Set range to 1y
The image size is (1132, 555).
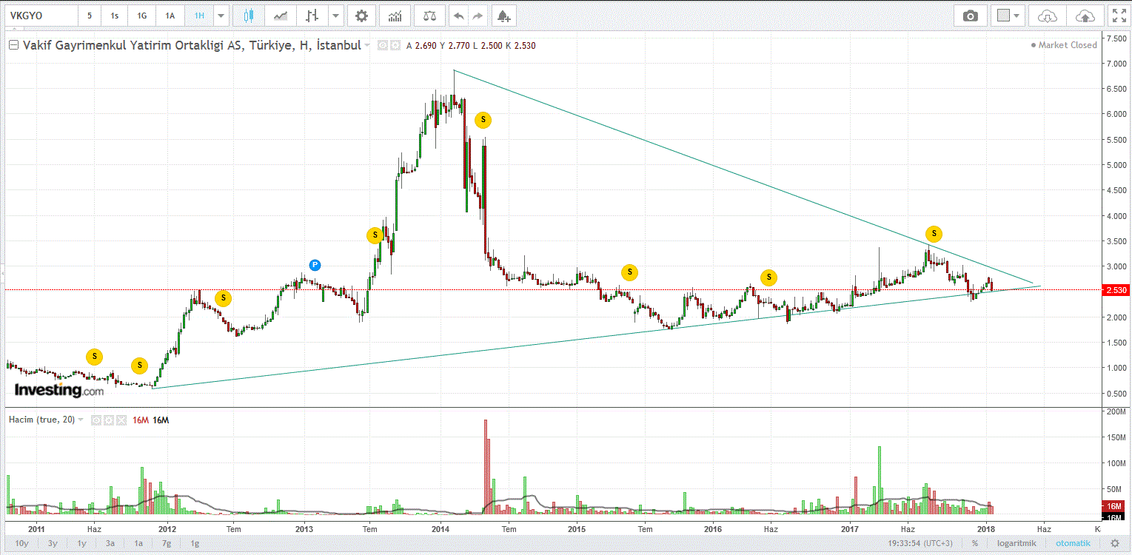(x=81, y=543)
